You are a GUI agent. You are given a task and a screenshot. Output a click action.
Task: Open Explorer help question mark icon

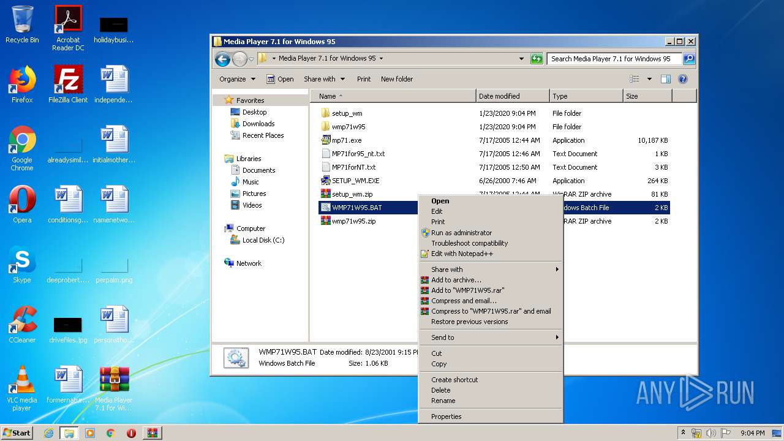[683, 79]
